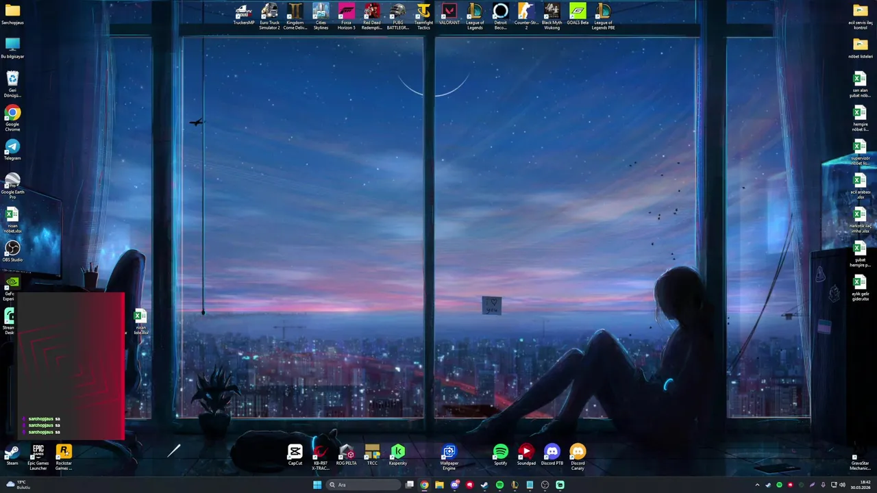The width and height of the screenshot is (877, 493).
Task: Open Bu bilgisayar desktop icon
Action: (12, 48)
